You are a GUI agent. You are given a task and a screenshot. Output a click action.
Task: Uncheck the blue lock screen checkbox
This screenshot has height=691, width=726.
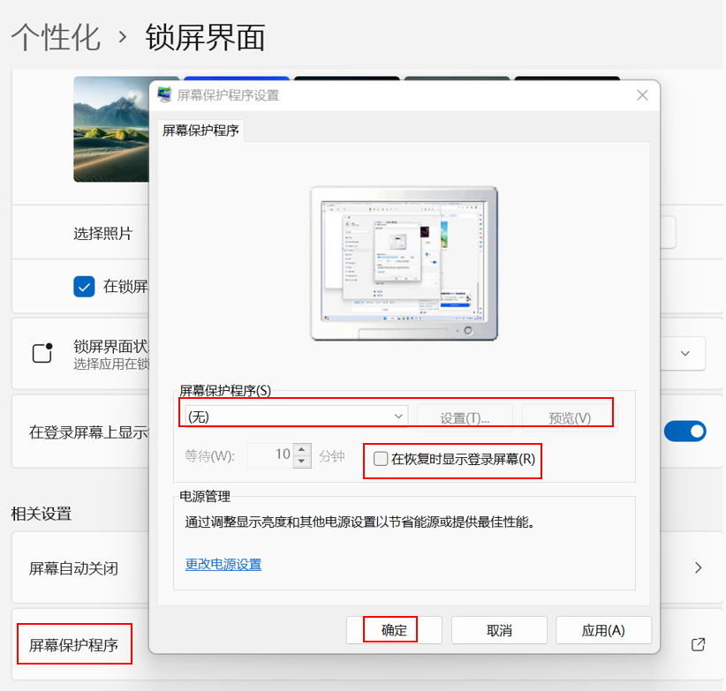click(x=84, y=286)
